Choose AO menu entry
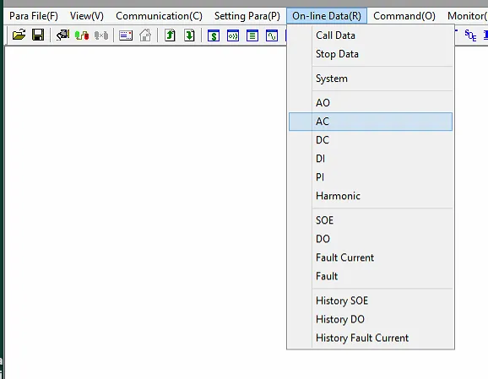Screen dimensions: 488x379 [371, 103]
